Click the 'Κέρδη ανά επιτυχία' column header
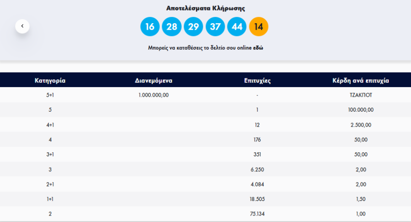Image resolution: width=411 pixels, height=222 pixels. pyautogui.click(x=361, y=80)
